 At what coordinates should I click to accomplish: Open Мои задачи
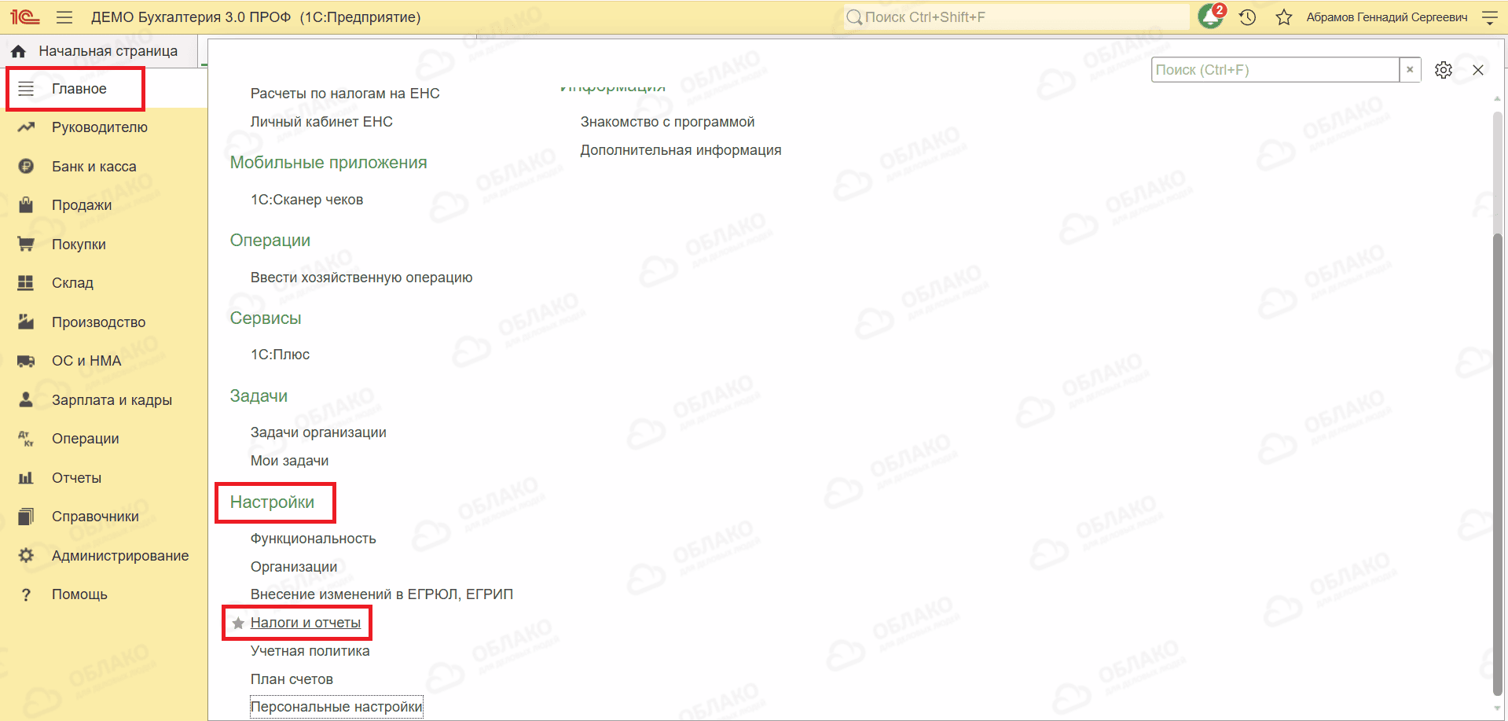point(289,461)
